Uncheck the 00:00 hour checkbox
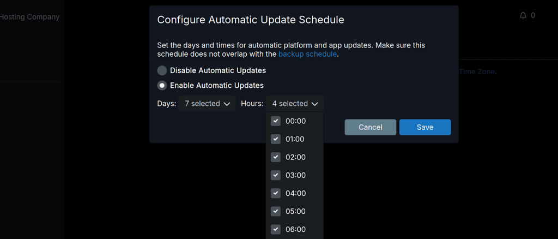This screenshot has width=558, height=239. (x=276, y=121)
